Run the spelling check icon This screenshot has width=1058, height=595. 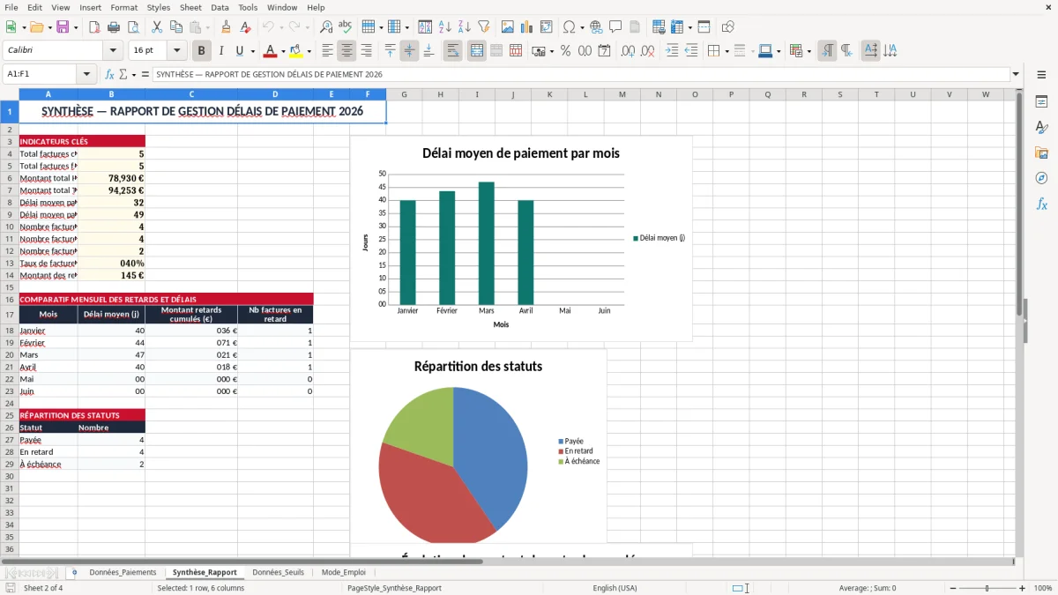click(x=346, y=27)
